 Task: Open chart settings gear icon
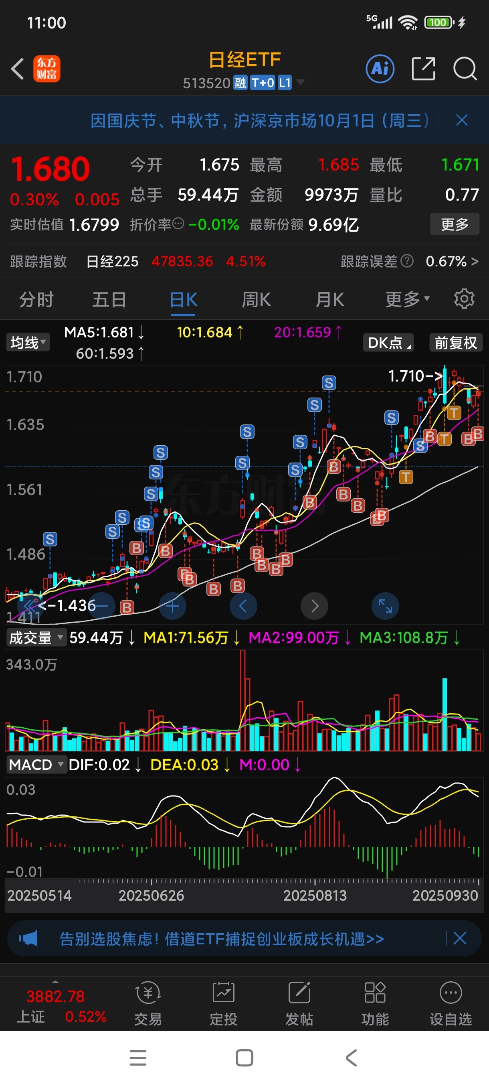click(x=464, y=299)
